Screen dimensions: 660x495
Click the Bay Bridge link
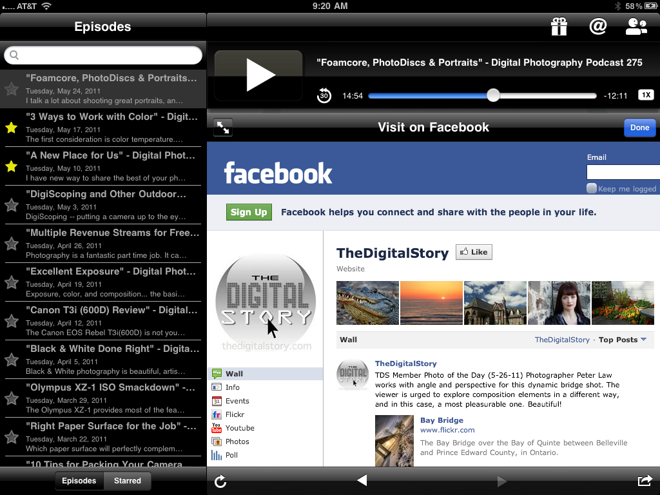pos(442,420)
